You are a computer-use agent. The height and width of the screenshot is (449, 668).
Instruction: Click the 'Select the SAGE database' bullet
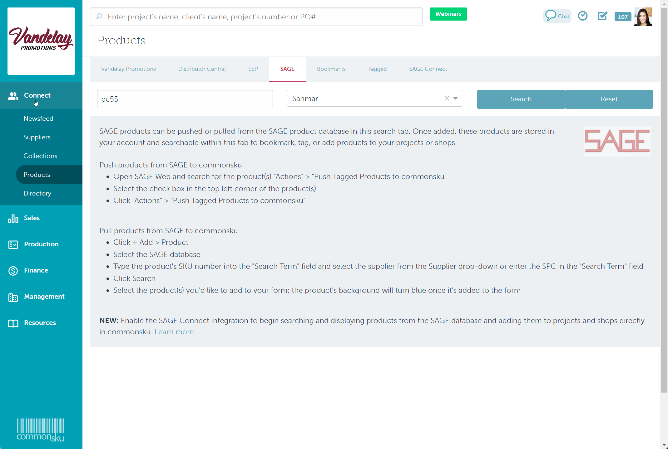coord(157,254)
